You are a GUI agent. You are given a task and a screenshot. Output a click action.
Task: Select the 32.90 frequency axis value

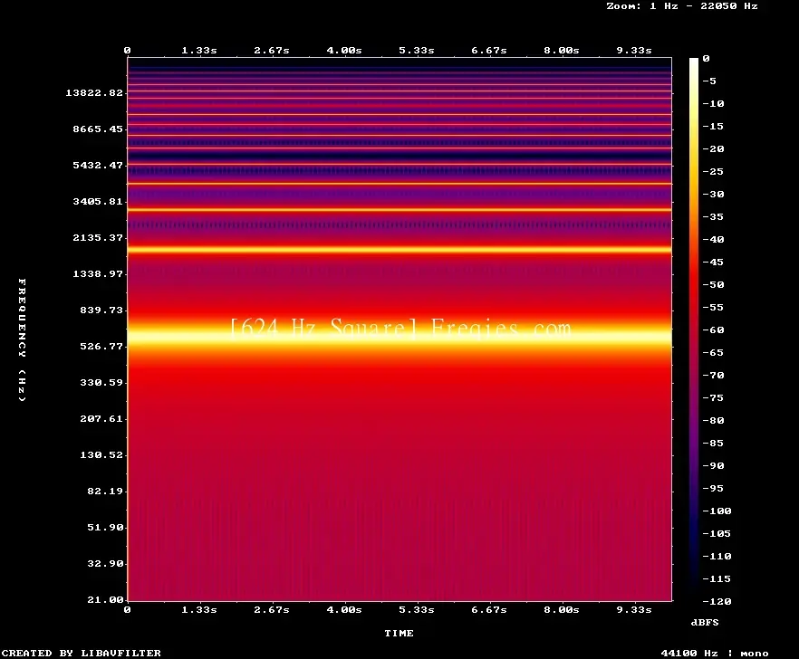105,563
